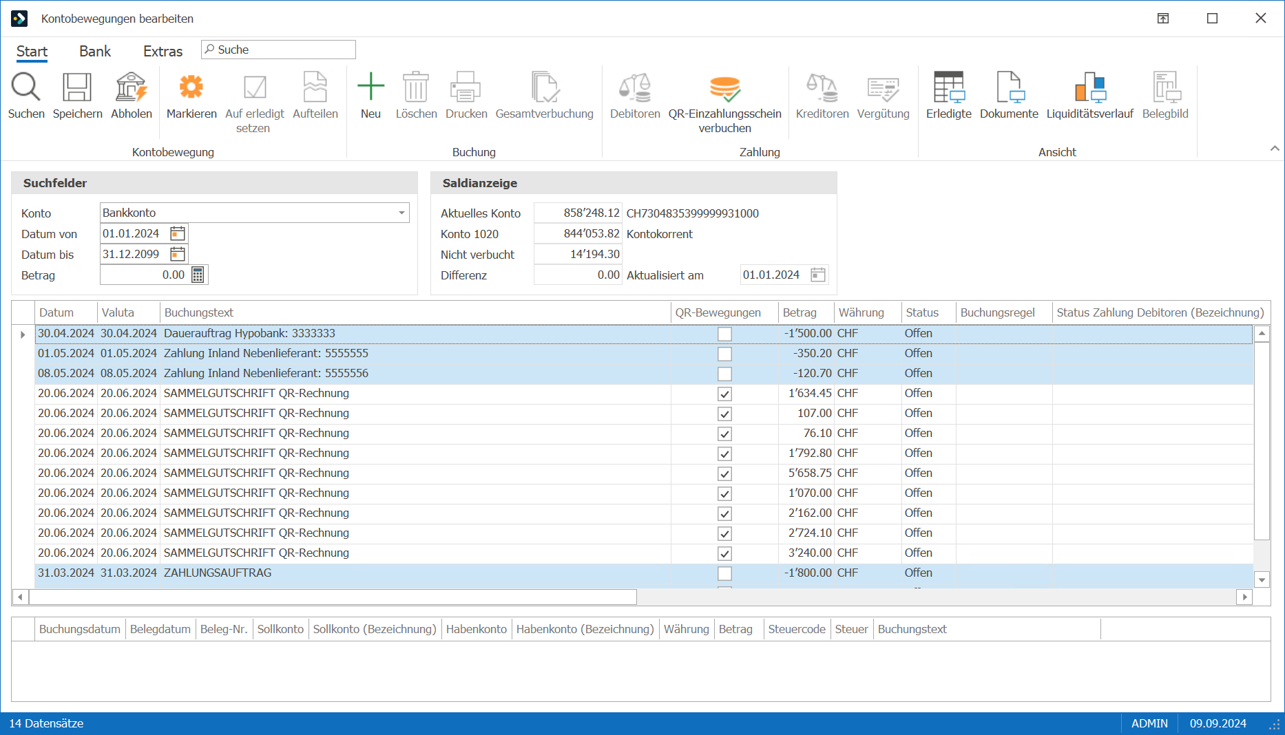Open the Debitoren payment icon
This screenshot has width=1285, height=735.
(635, 87)
